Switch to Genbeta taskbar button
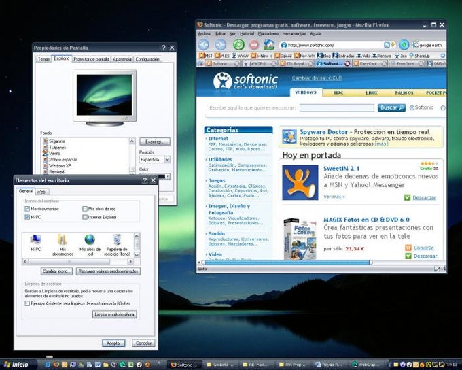This screenshot has height=370, width=462. coord(220,365)
